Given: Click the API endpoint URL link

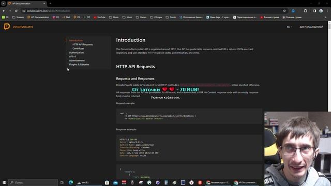Looking at the screenshot, I should point(205,85).
